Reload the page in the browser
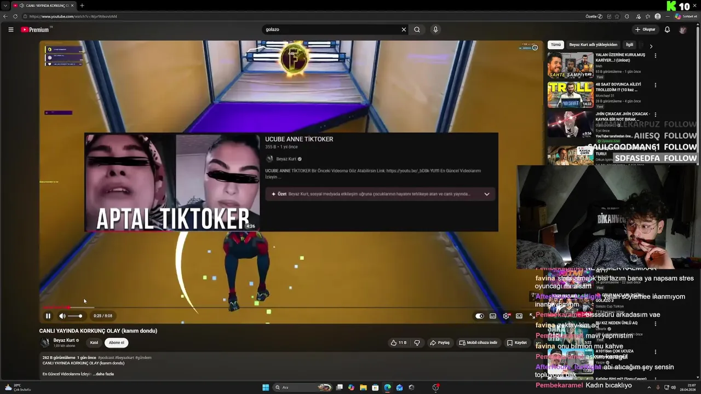701x394 pixels. [x=15, y=16]
